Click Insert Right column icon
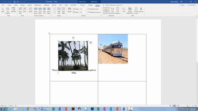This screenshot has width=198, height=111. [x=49, y=10]
